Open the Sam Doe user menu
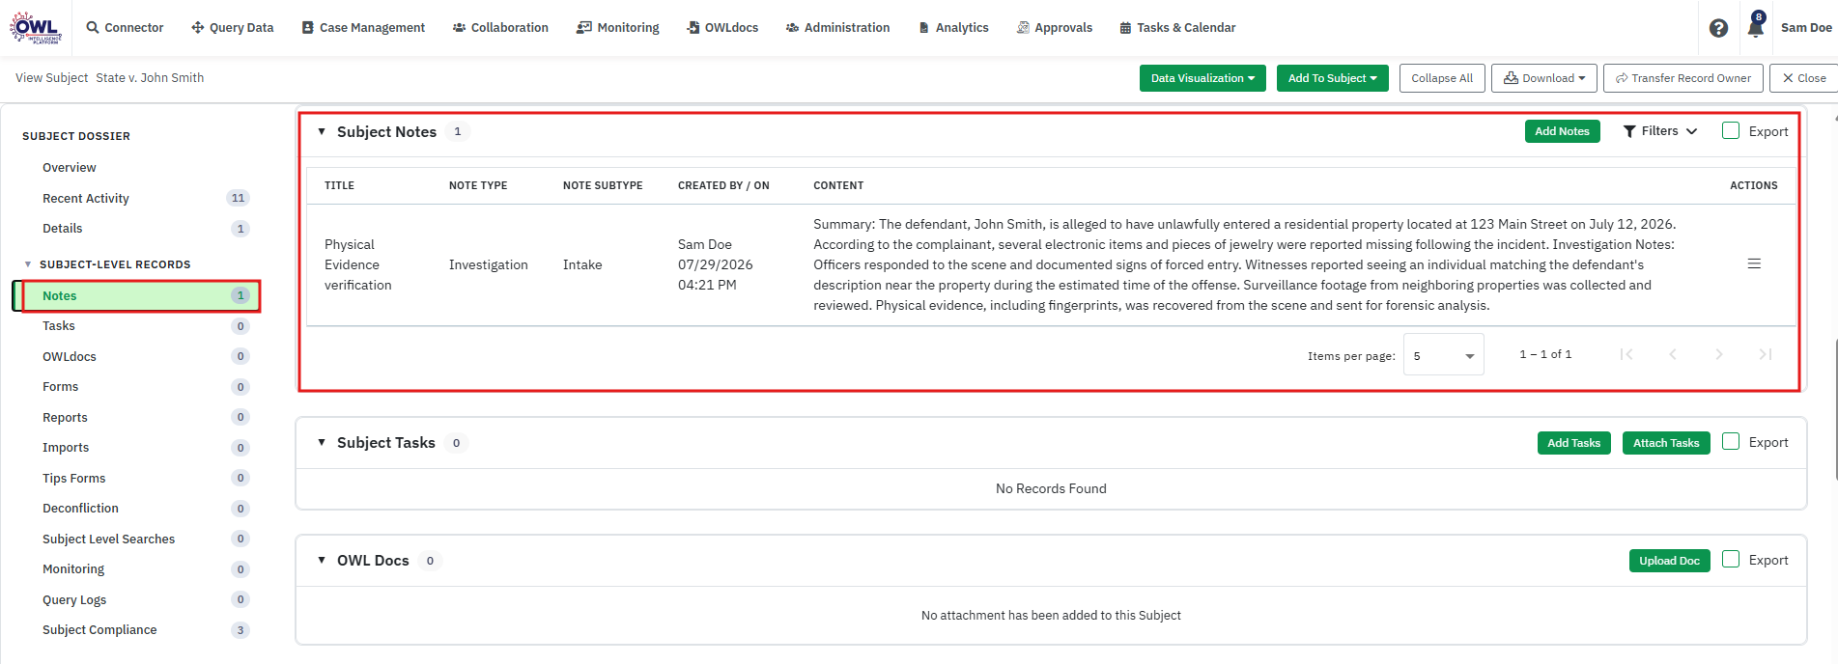 [1806, 28]
